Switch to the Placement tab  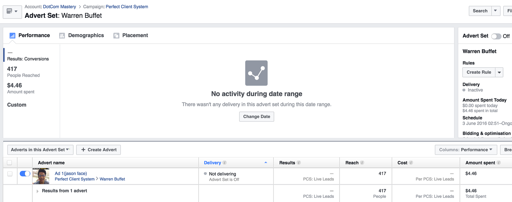click(x=135, y=35)
